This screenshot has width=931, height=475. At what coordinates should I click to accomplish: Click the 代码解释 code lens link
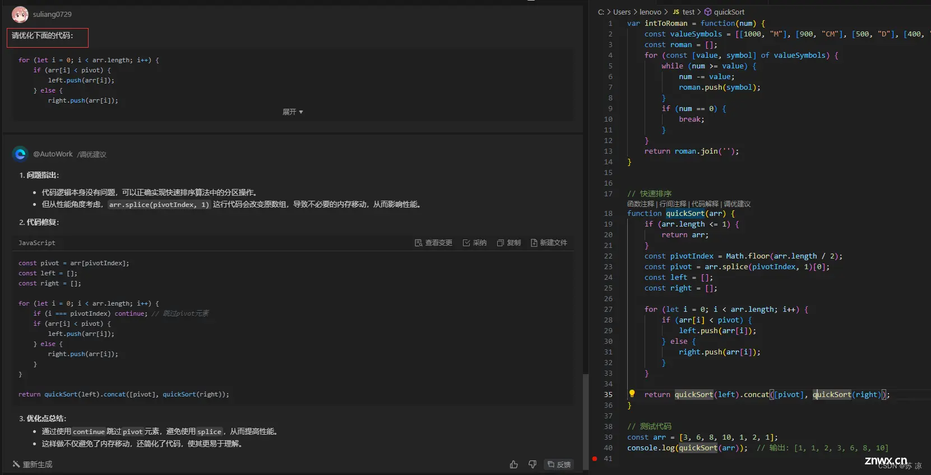click(x=705, y=204)
